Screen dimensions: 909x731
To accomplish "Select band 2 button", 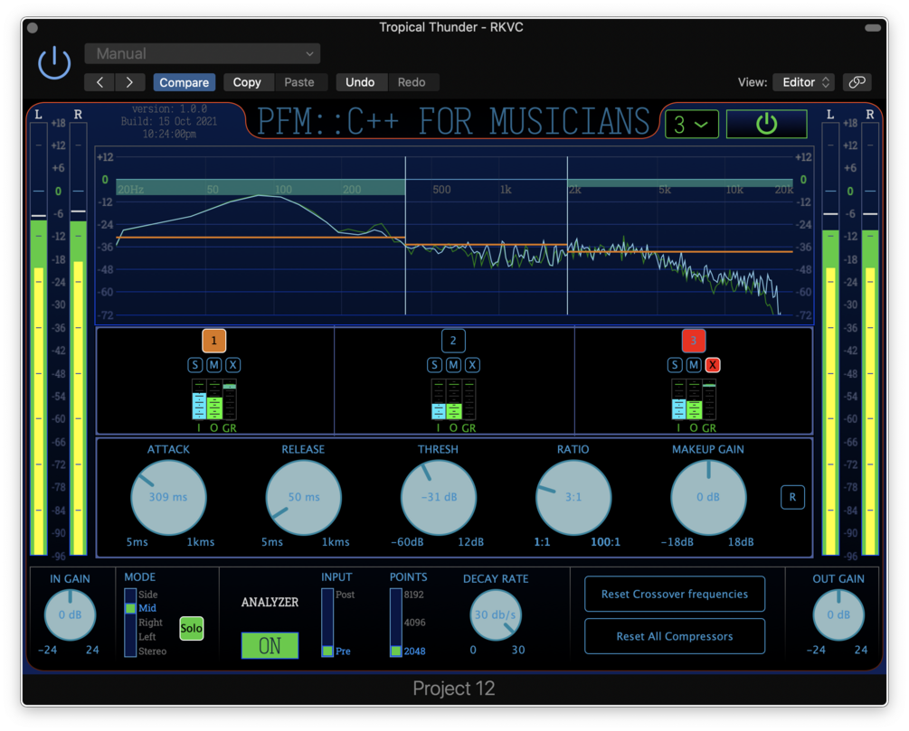I will pos(453,341).
